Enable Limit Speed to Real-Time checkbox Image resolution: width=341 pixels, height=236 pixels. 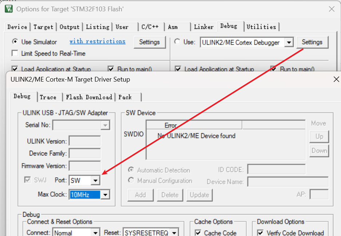tap(15, 53)
